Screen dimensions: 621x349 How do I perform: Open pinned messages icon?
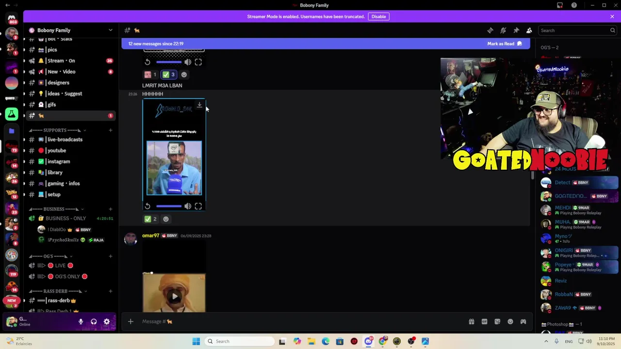click(516, 30)
